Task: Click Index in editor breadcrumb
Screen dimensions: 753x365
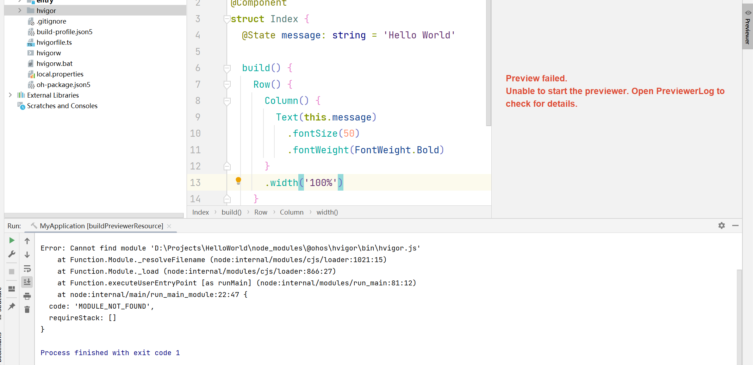Action: (200, 212)
